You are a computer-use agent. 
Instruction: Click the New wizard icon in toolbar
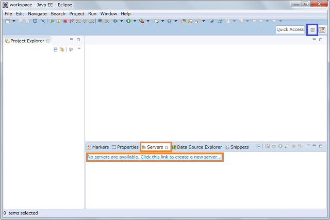8,21
